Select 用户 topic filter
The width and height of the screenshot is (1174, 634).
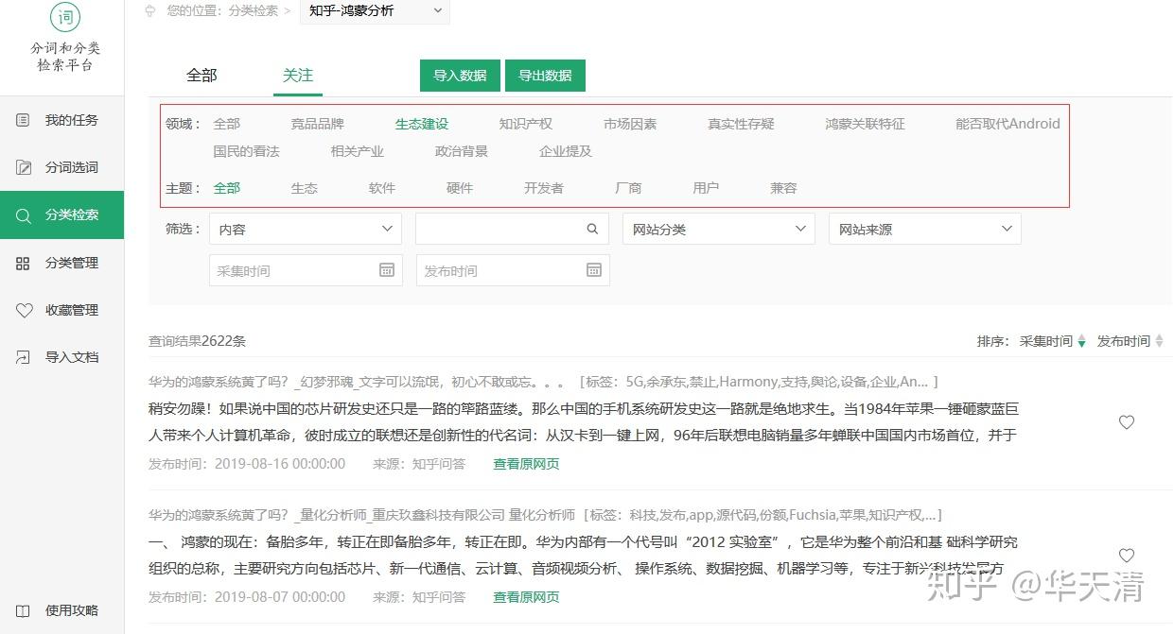coord(706,188)
